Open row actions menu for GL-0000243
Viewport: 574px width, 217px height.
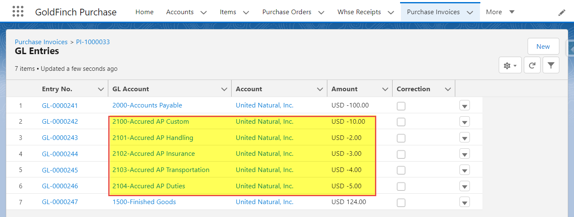(x=464, y=138)
